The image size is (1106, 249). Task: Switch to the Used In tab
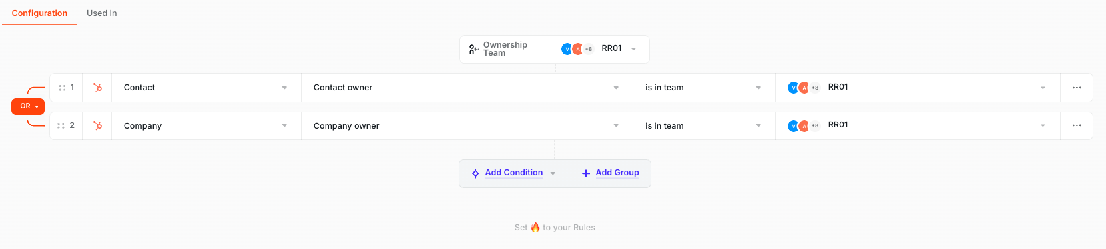point(102,13)
